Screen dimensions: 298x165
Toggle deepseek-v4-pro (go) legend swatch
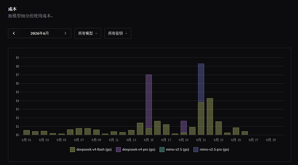pyautogui.click(x=118, y=149)
